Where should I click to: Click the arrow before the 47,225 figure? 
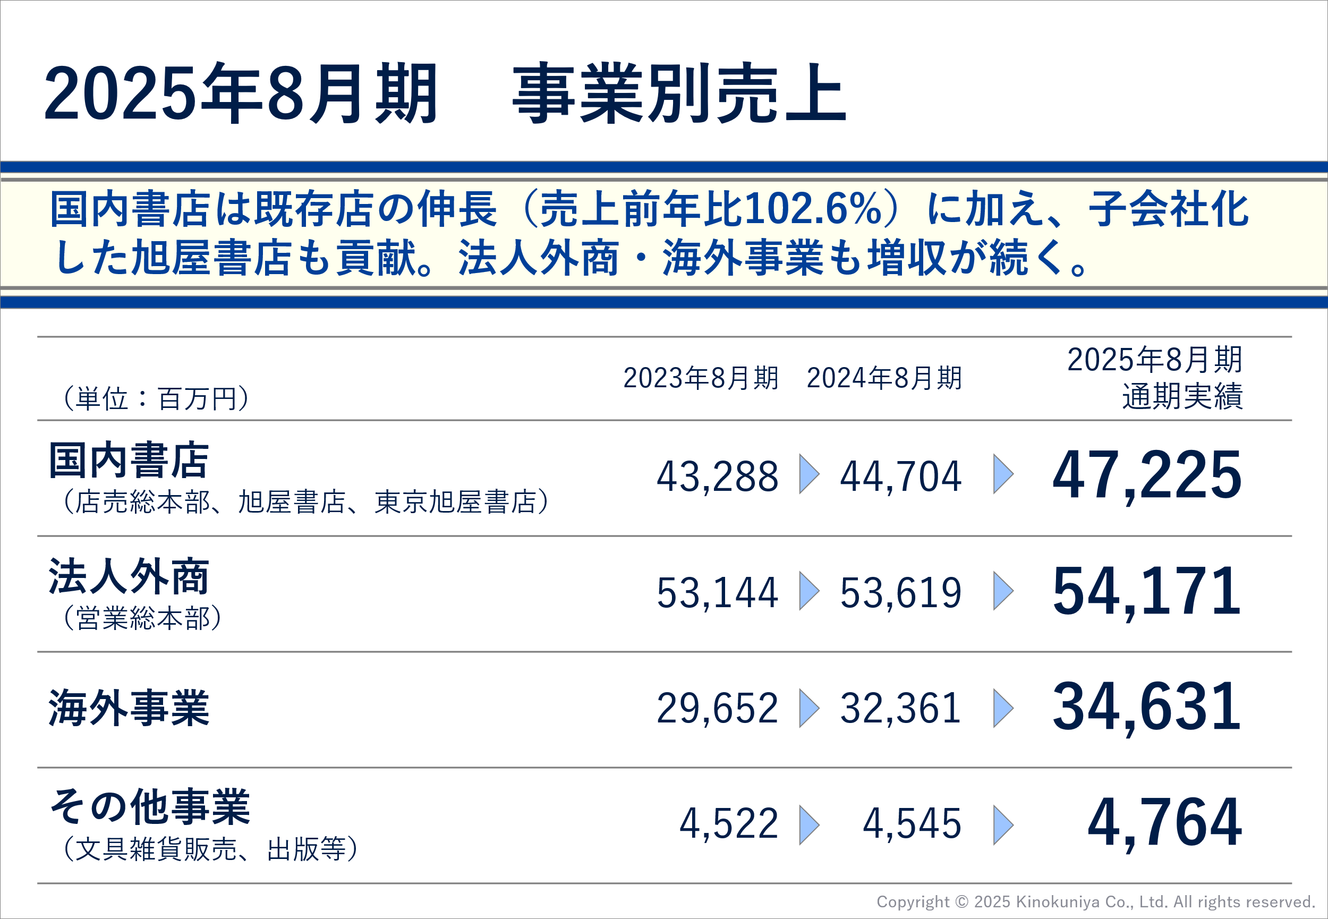[x=1003, y=474]
